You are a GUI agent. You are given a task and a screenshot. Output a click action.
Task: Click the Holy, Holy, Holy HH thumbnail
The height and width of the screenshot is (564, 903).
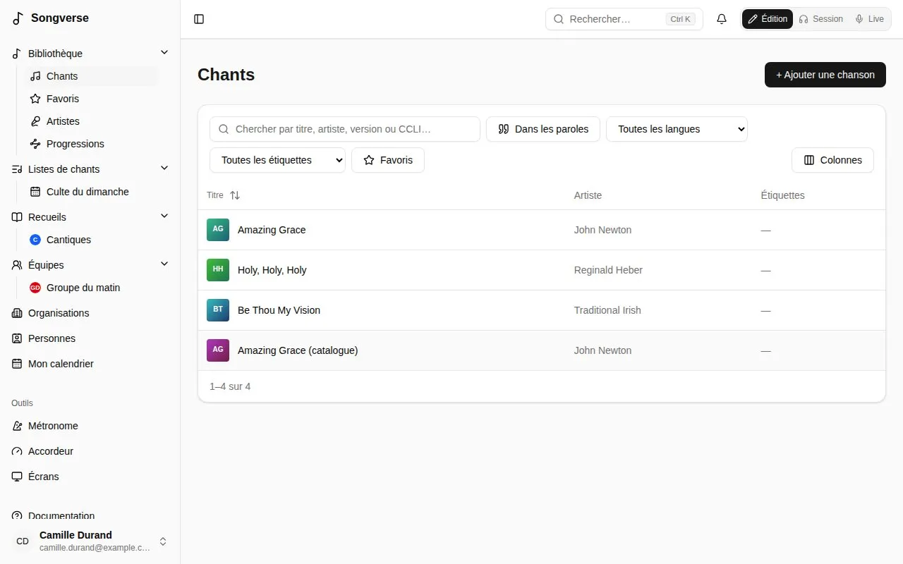218,270
